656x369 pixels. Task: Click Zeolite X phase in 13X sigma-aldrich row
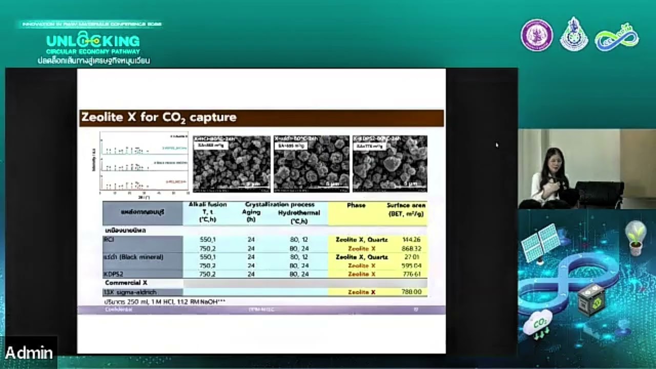(x=361, y=292)
